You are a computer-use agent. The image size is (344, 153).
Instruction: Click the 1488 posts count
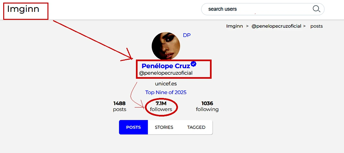pyautogui.click(x=120, y=106)
